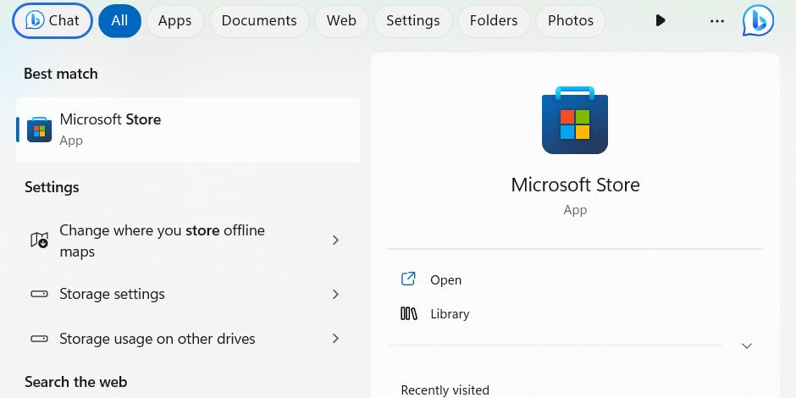
Task: Click the large Microsoft Store logo
Action: click(575, 120)
